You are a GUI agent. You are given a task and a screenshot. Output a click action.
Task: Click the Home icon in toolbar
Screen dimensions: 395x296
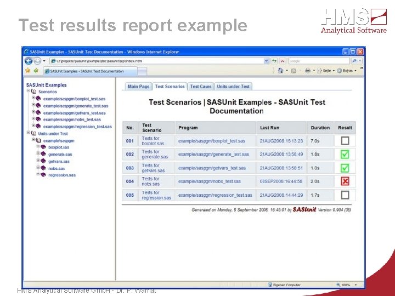pyautogui.click(x=280, y=71)
